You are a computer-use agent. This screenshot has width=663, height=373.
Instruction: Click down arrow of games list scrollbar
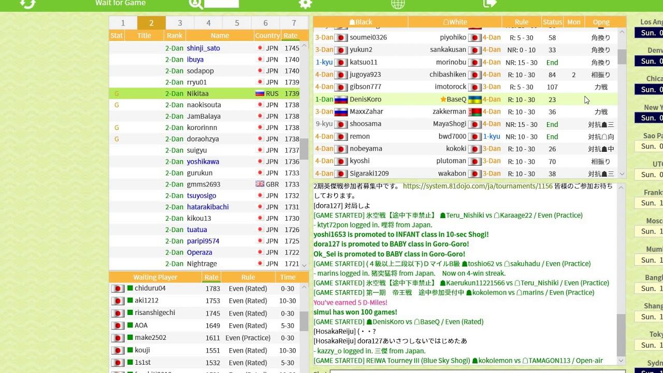tap(622, 174)
